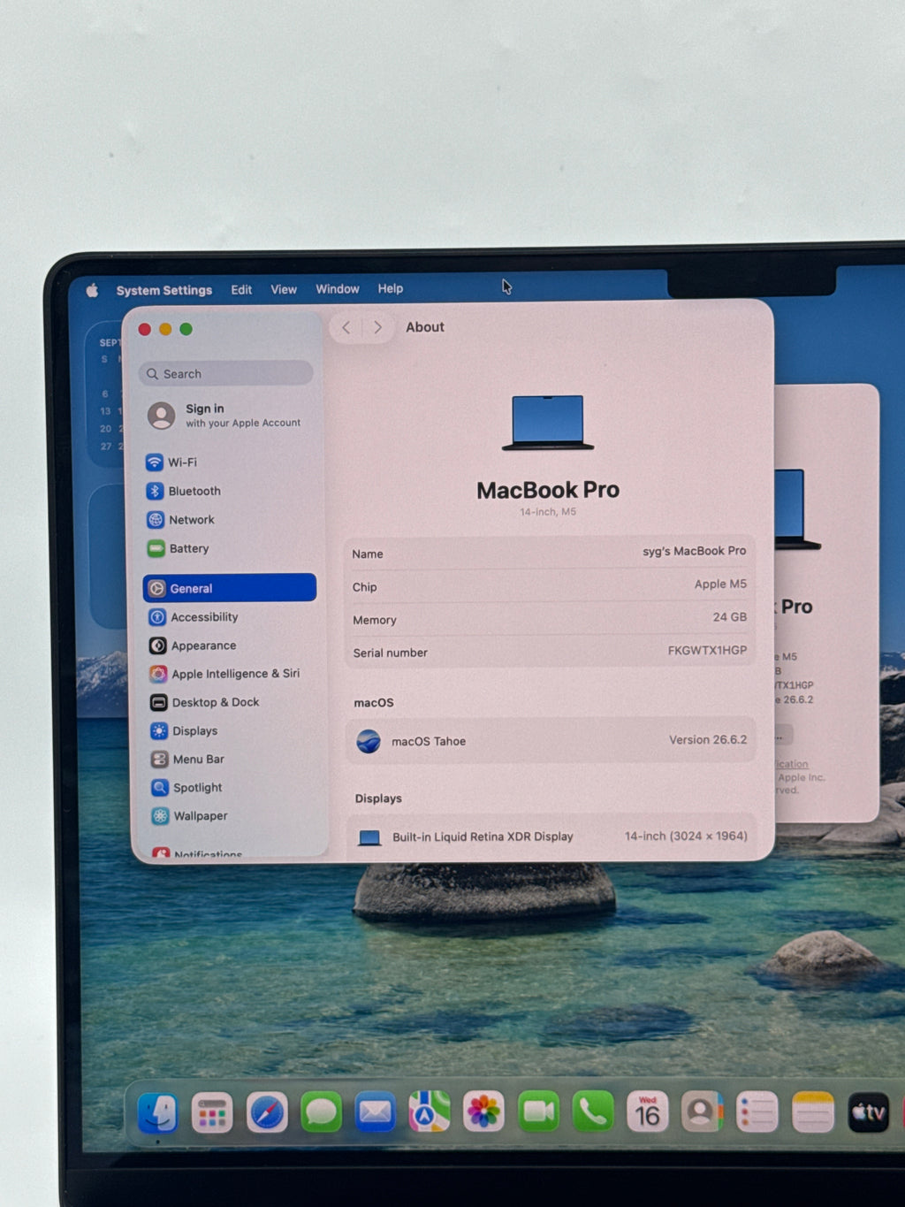Open Notes from the Dock
The width and height of the screenshot is (905, 1207).
tap(813, 1112)
